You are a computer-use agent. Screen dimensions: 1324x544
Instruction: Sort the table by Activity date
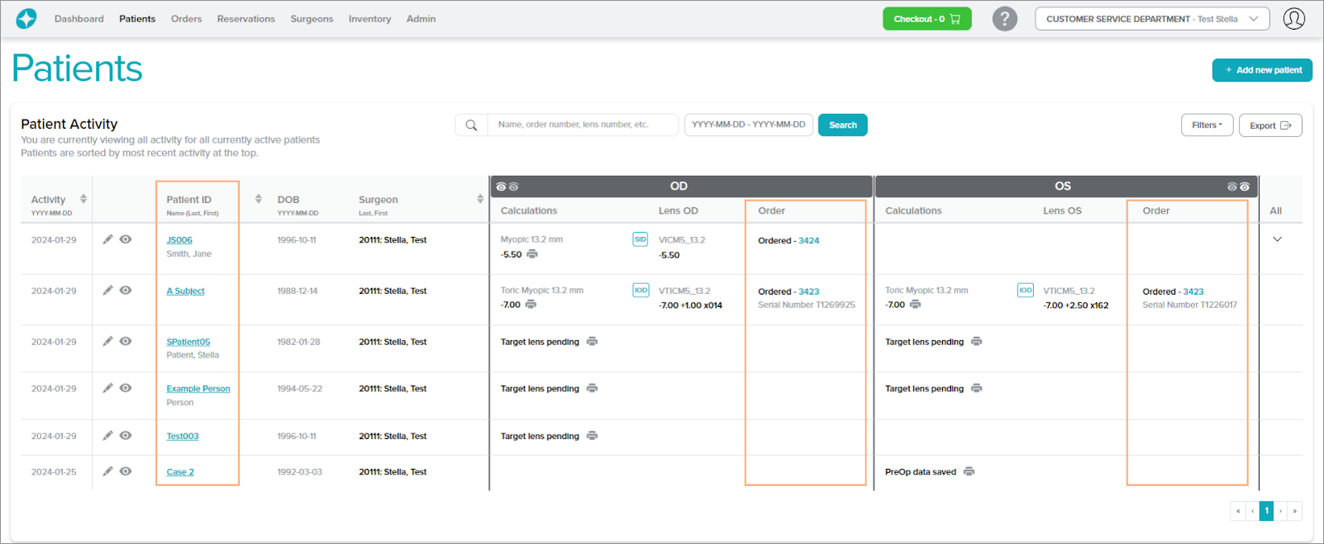pyautogui.click(x=83, y=199)
